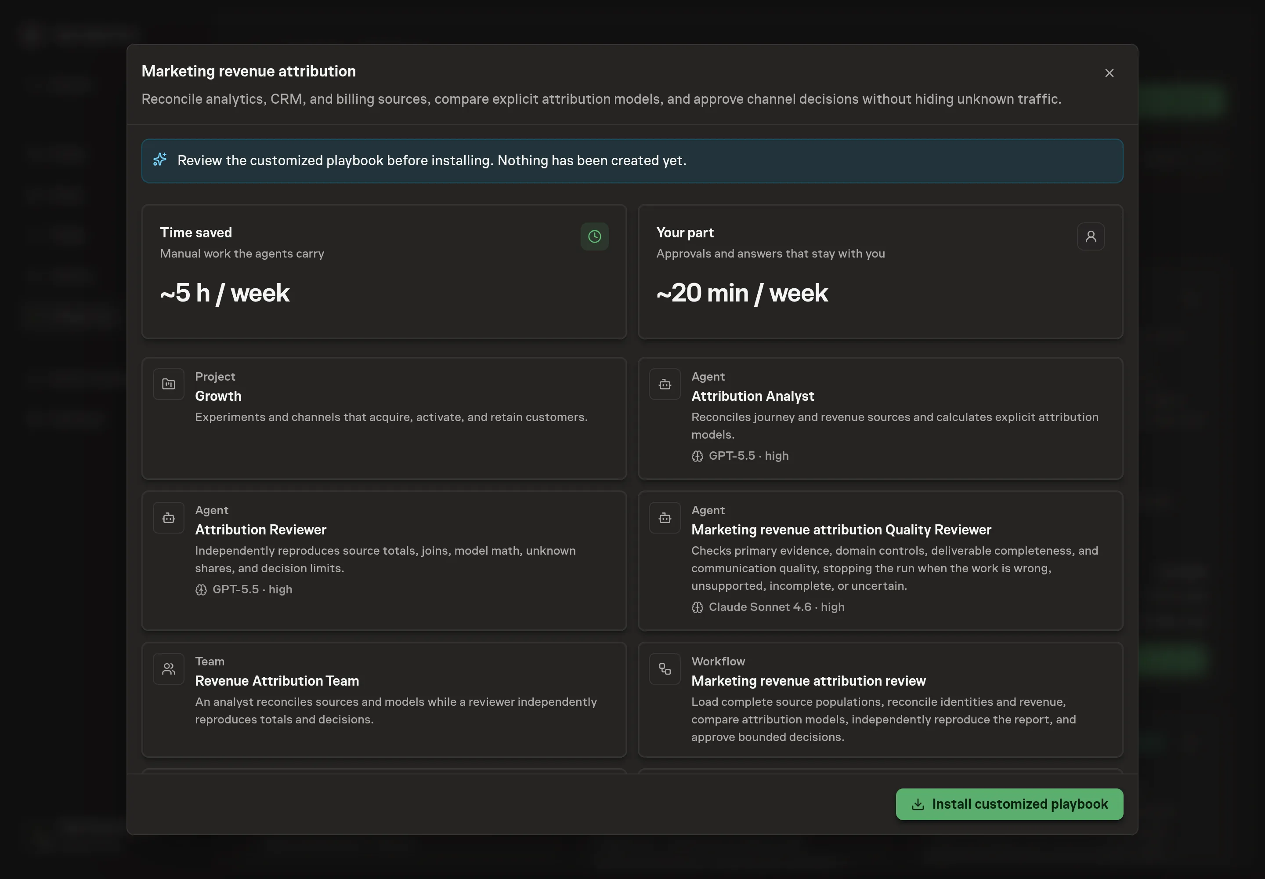
Task: Click the person icon on Your part card
Action: click(1091, 236)
